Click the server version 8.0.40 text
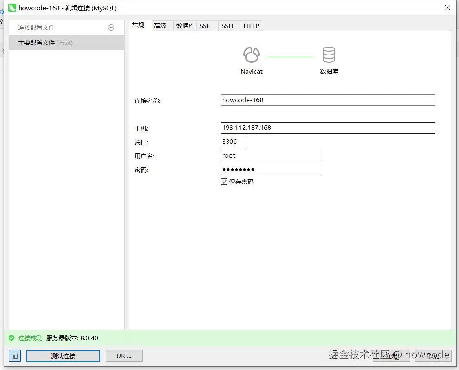The image size is (459, 370). (x=72, y=338)
